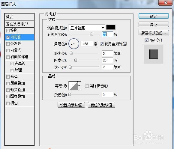Click the choke field showing 20
The image size is (174, 149).
coord(107,60)
